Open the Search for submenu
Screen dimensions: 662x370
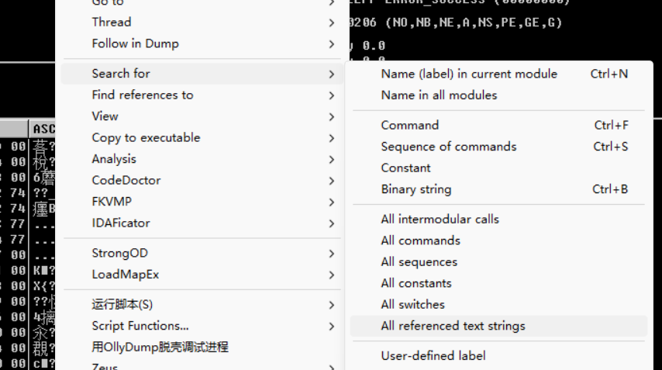[121, 74]
